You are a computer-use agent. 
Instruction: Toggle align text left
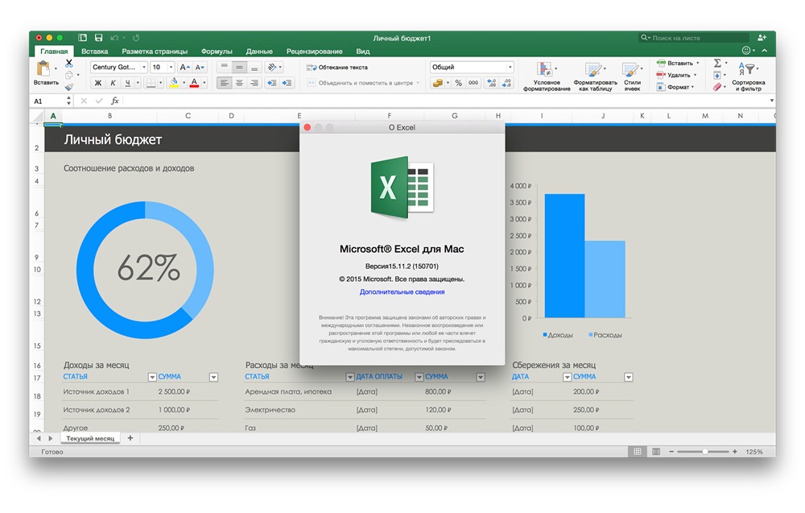[224, 83]
